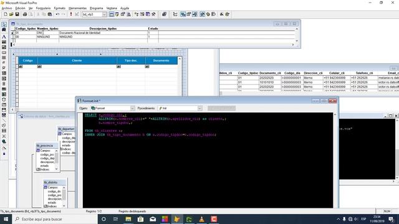The width and height of the screenshot is (399, 224).
Task: Select the Command Group control tool
Action: point(4,58)
